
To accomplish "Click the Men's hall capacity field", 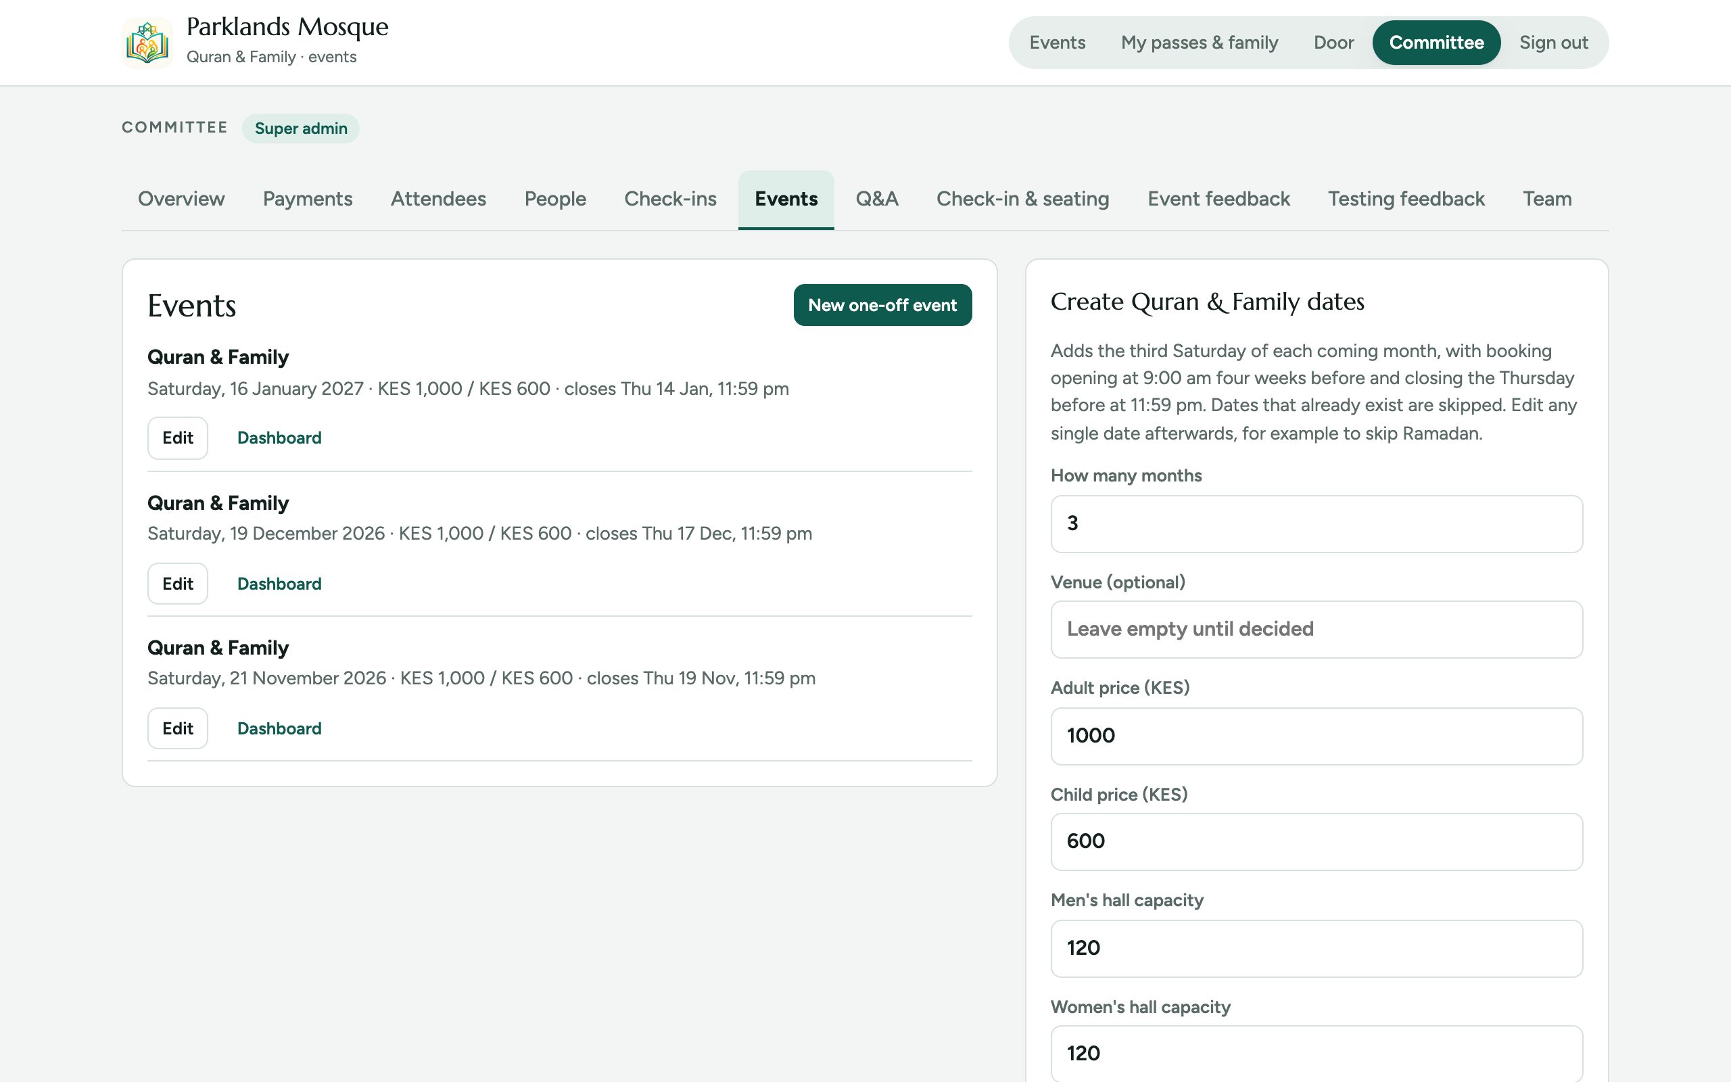I will point(1316,948).
